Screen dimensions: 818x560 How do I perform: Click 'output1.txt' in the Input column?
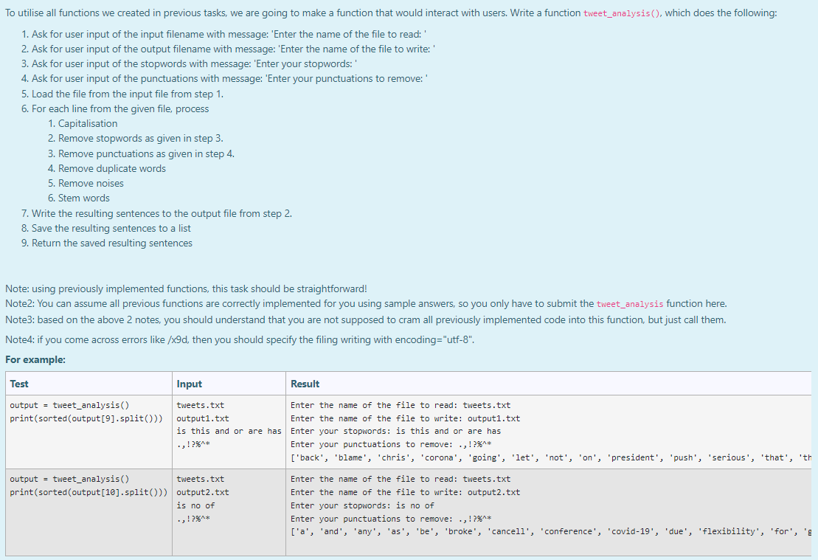coord(202,418)
